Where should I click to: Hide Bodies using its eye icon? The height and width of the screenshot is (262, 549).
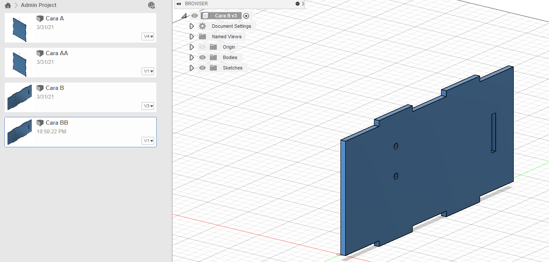(x=202, y=57)
